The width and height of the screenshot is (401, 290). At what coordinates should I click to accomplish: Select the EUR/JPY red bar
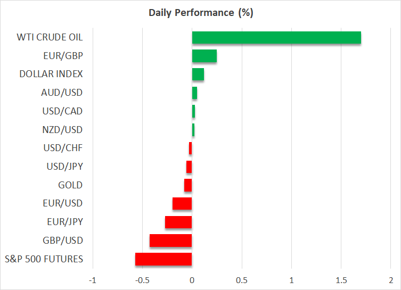[178, 222]
